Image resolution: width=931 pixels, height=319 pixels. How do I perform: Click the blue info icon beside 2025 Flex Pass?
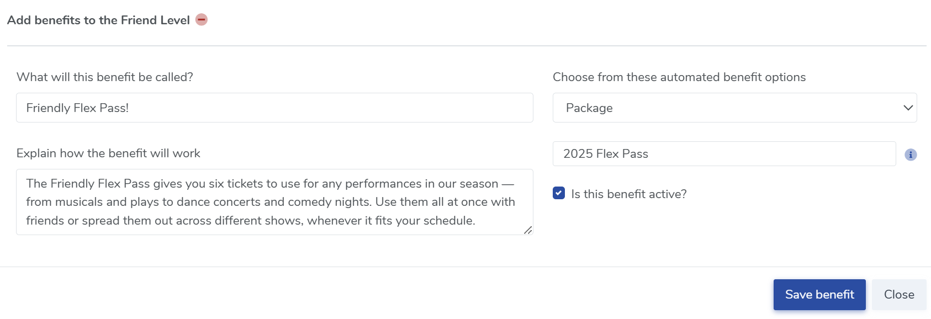pyautogui.click(x=911, y=155)
